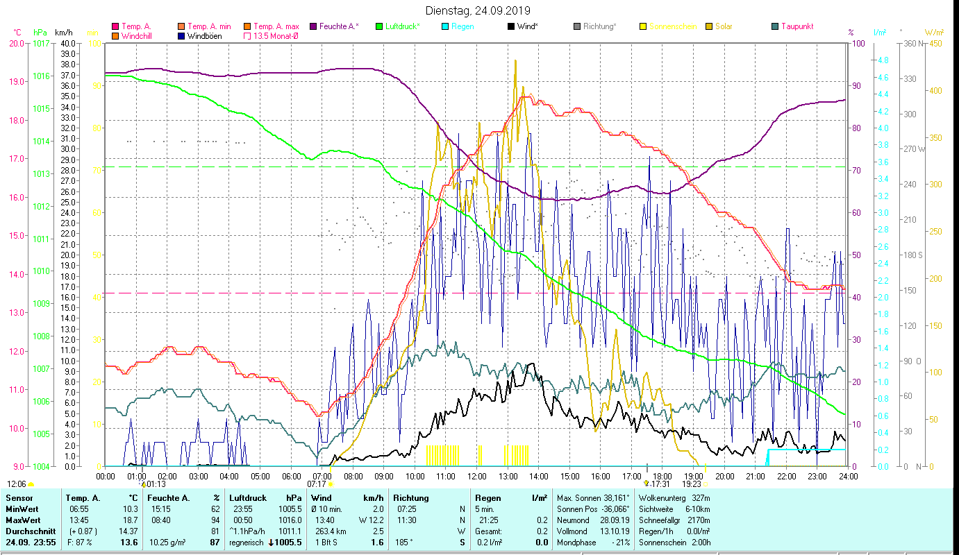Click the current temperature value 13.6
Screen dimensions: 959x555
pos(131,543)
